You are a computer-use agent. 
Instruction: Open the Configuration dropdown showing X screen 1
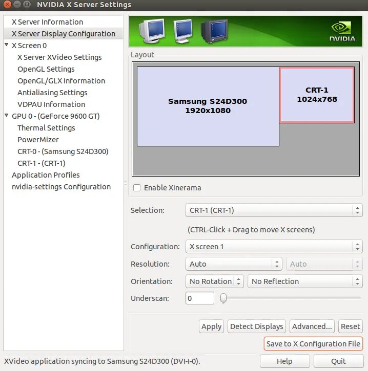(x=274, y=247)
